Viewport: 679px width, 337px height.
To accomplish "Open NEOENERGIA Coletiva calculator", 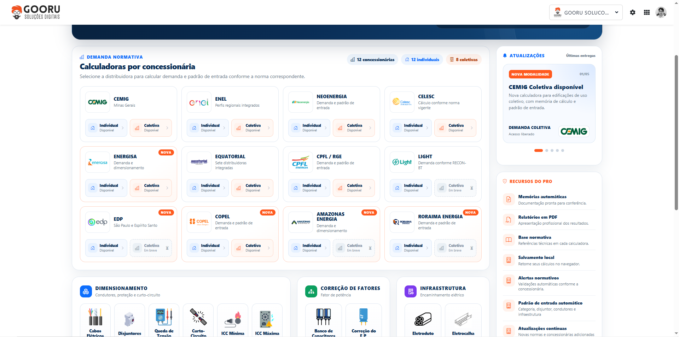I will pyautogui.click(x=354, y=128).
